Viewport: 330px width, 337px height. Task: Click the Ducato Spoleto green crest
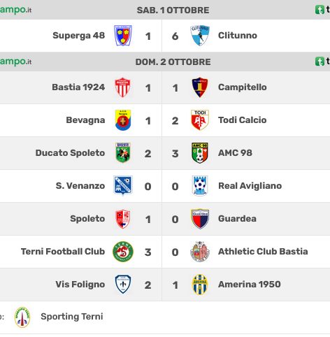(123, 153)
